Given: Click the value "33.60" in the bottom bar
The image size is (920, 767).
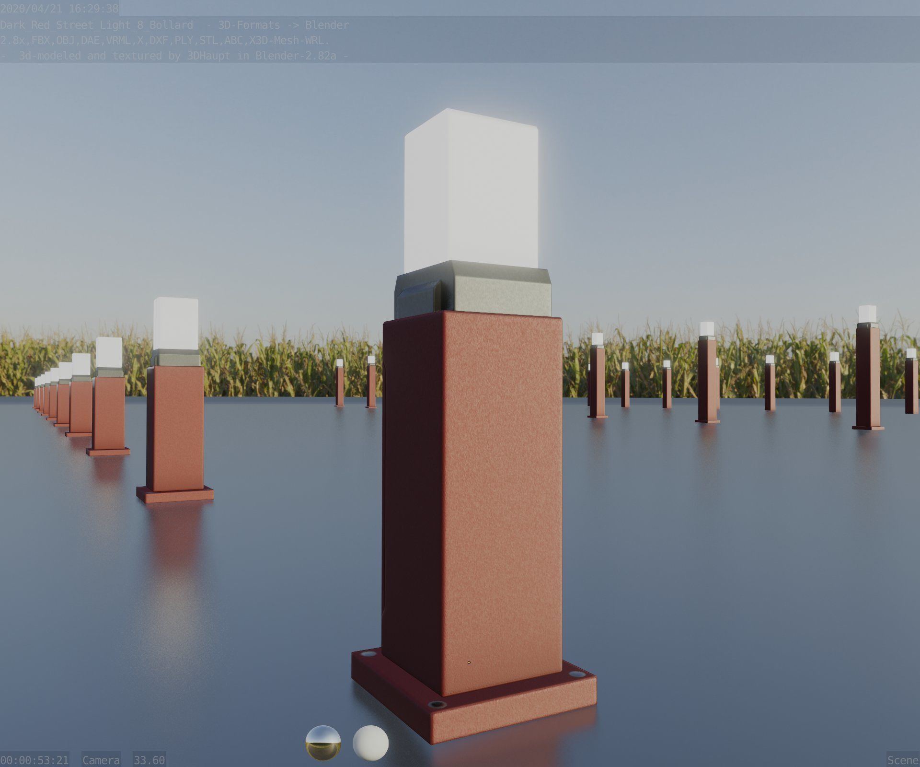Looking at the screenshot, I should coord(149,760).
